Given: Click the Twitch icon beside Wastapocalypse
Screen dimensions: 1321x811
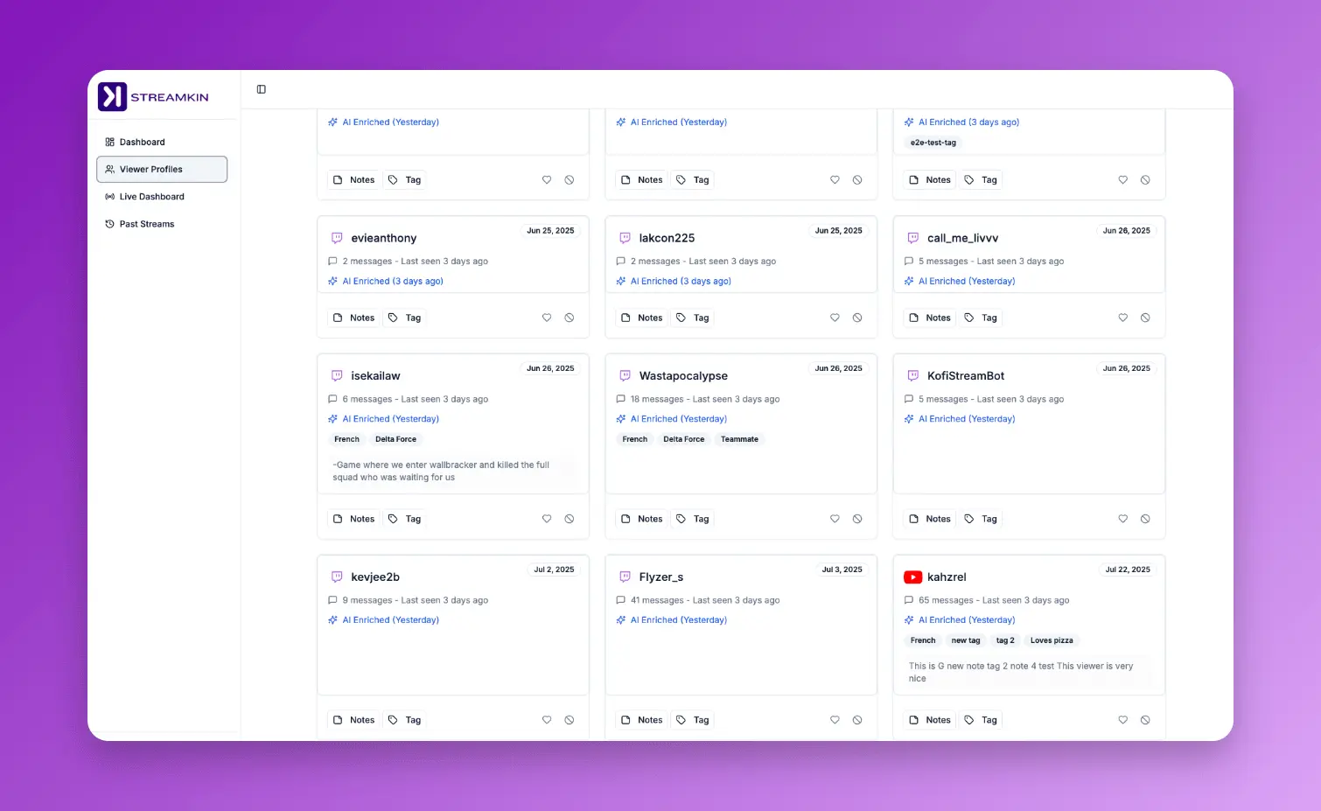Looking at the screenshot, I should point(625,376).
